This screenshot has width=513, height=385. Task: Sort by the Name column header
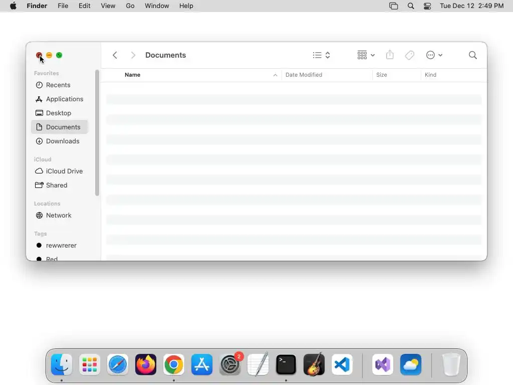click(132, 75)
